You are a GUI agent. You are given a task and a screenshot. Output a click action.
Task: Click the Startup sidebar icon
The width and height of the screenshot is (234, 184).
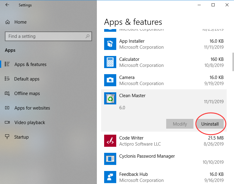tap(7, 137)
